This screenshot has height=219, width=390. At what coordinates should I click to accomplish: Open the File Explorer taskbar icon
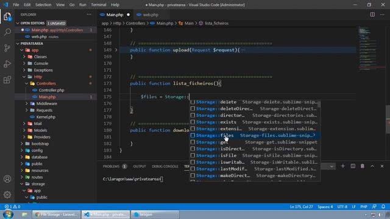[x=24, y=214]
